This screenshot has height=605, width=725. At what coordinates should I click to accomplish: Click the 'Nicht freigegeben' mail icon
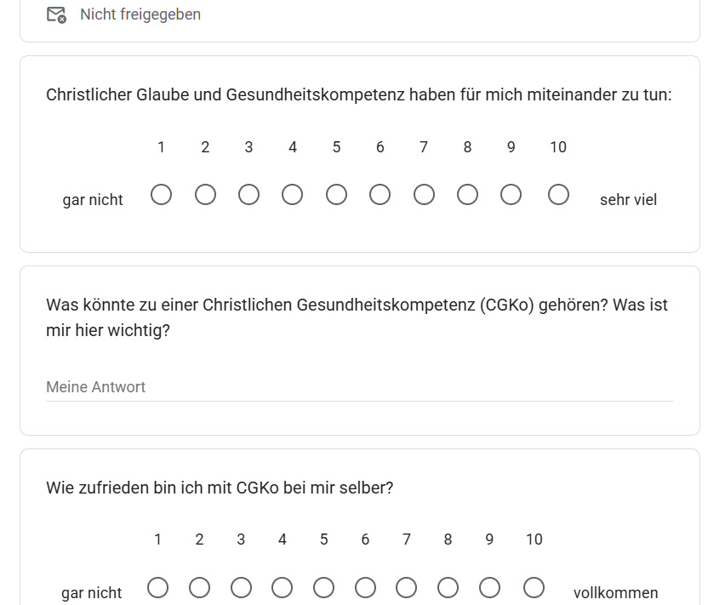click(x=57, y=14)
